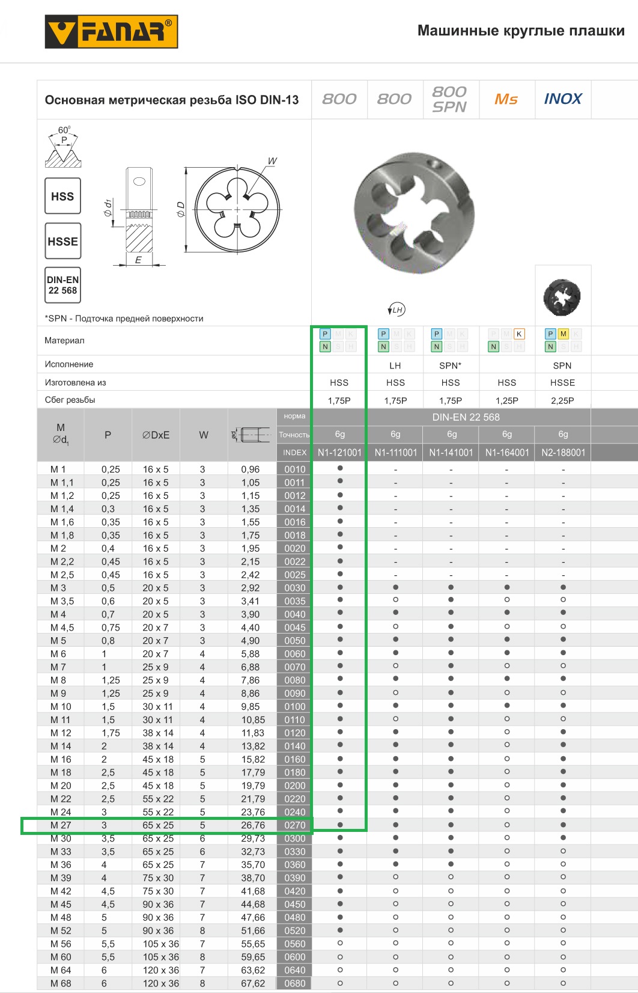This screenshot has width=638, height=993.
Task: Open the small INOX die thumbnail photo
Action: [x=562, y=296]
